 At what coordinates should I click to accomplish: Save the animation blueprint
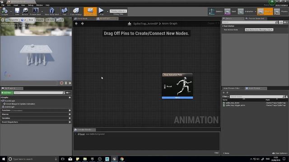coord(17,11)
